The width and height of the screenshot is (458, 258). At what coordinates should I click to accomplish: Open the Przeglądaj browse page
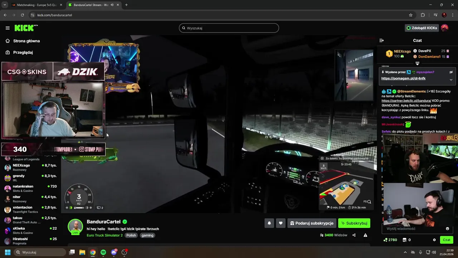point(19,52)
